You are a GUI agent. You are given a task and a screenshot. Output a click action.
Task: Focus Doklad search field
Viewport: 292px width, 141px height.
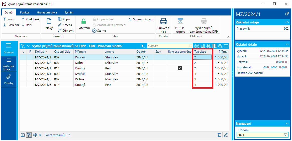(x=170, y=46)
